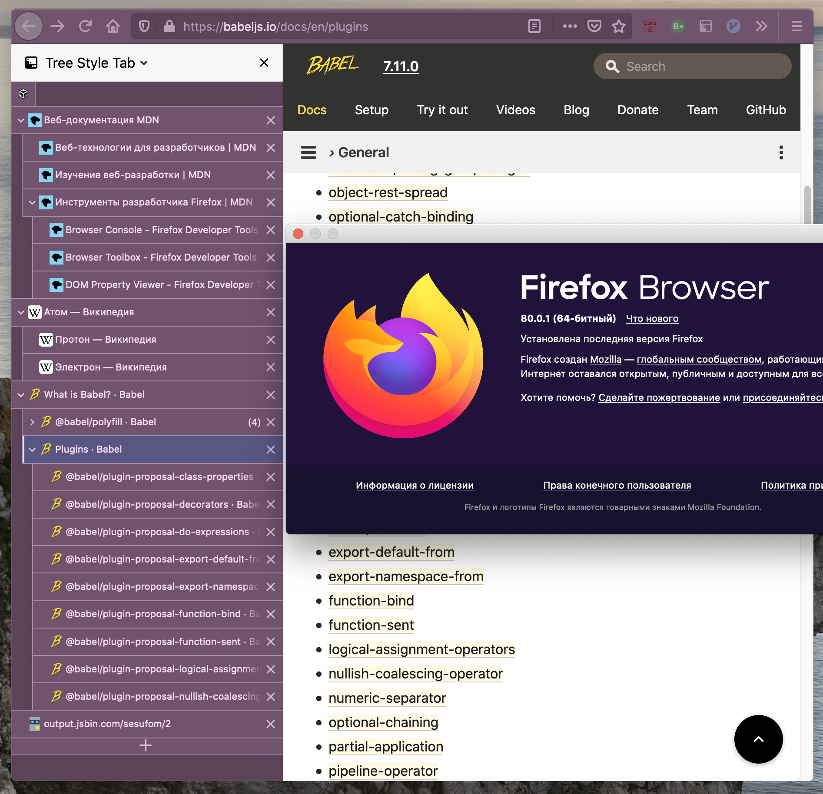Add new tab with plus button

click(x=146, y=745)
